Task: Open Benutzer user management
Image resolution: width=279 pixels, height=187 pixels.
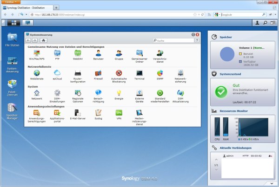Action: tap(99, 55)
